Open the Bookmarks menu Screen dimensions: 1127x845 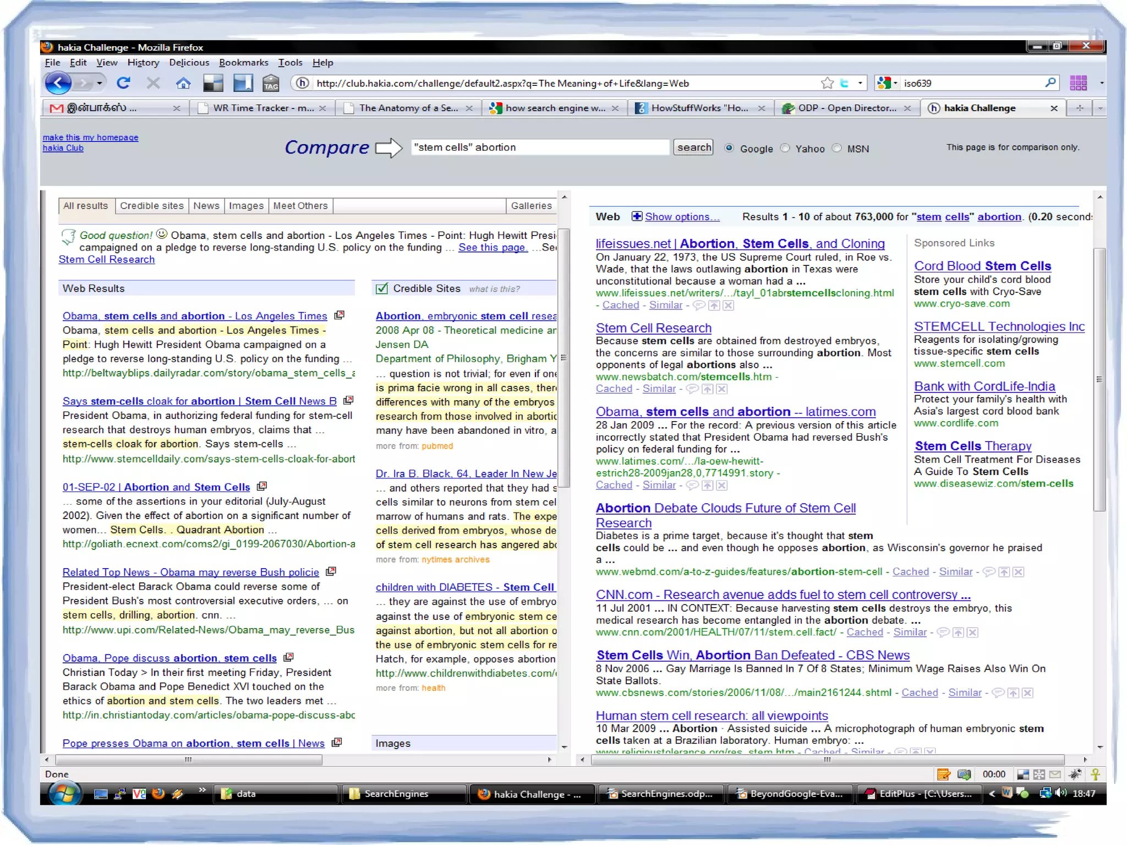pos(244,62)
